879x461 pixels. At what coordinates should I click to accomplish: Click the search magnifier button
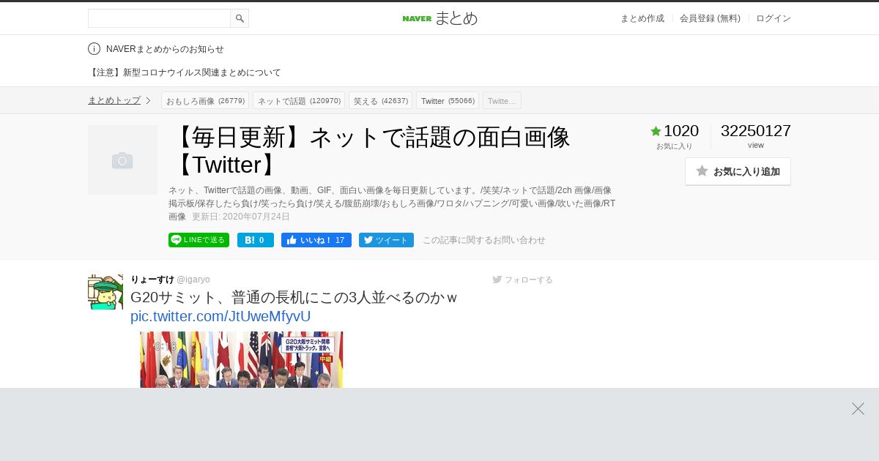click(240, 18)
